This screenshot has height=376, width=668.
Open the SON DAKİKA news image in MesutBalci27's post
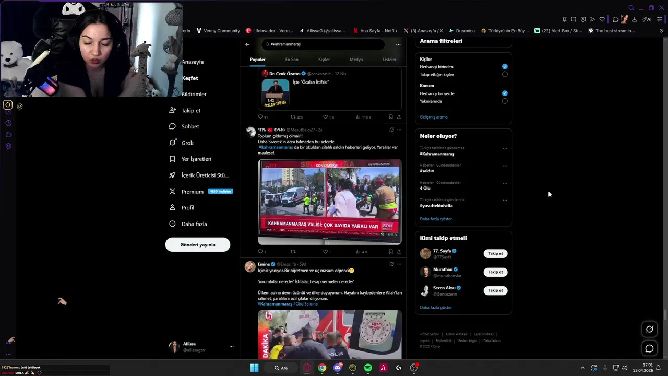click(329, 202)
